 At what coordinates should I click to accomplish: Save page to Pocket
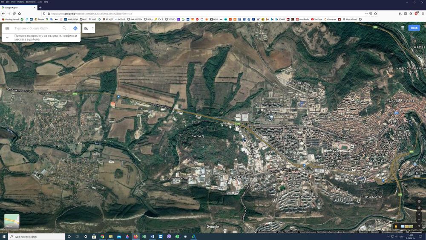coord(371,14)
